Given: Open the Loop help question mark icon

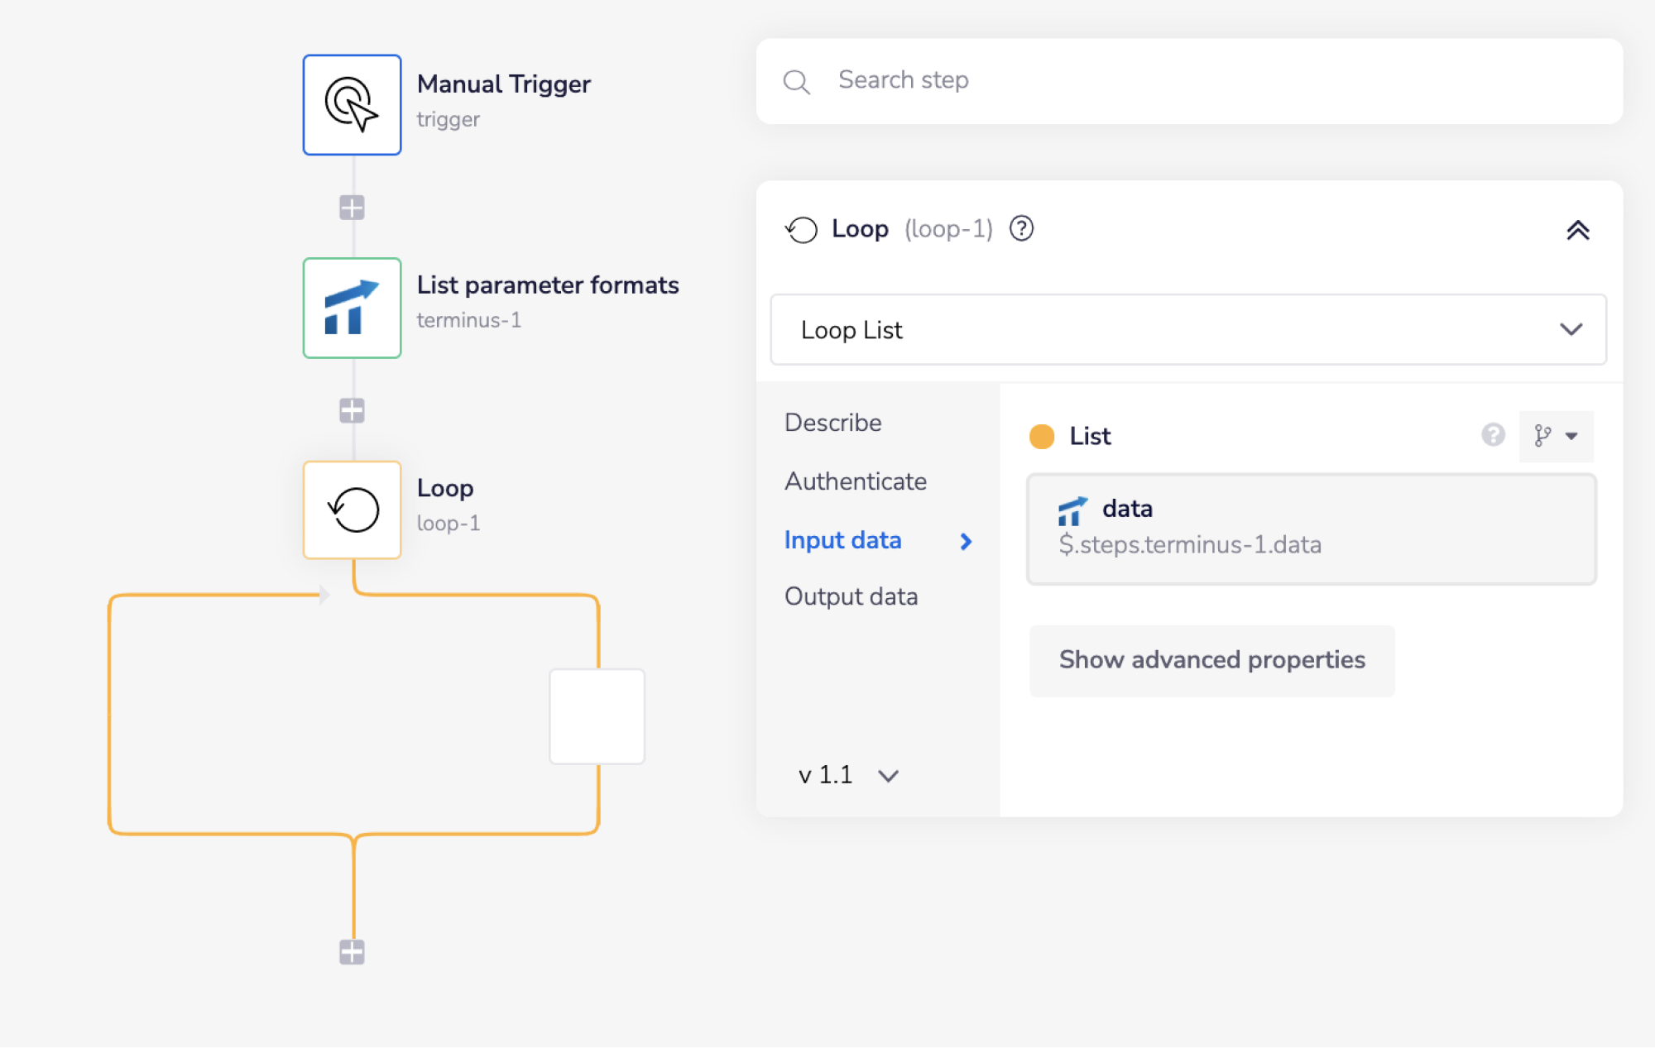Looking at the screenshot, I should point(1021,228).
